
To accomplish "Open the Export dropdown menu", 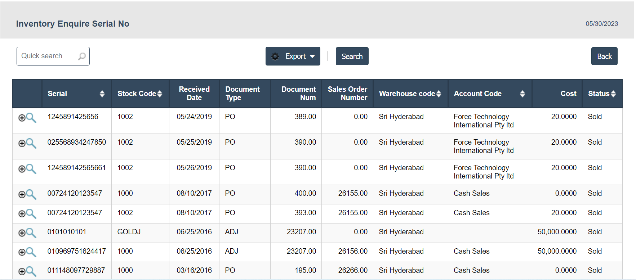I will [293, 56].
